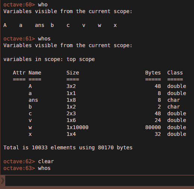Click bytes value '24'
This screenshot has height=189, width=194.
(x=158, y=121)
